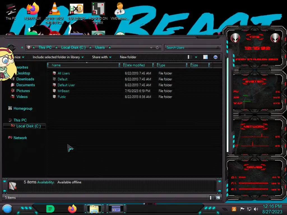The width and height of the screenshot is (287, 215).
Task: Click 7/10/2023 6:19 PM date cell
Action: pyautogui.click(x=137, y=91)
